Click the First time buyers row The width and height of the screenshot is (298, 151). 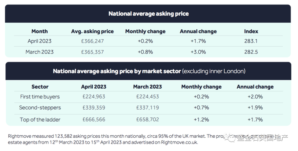(x=149, y=97)
